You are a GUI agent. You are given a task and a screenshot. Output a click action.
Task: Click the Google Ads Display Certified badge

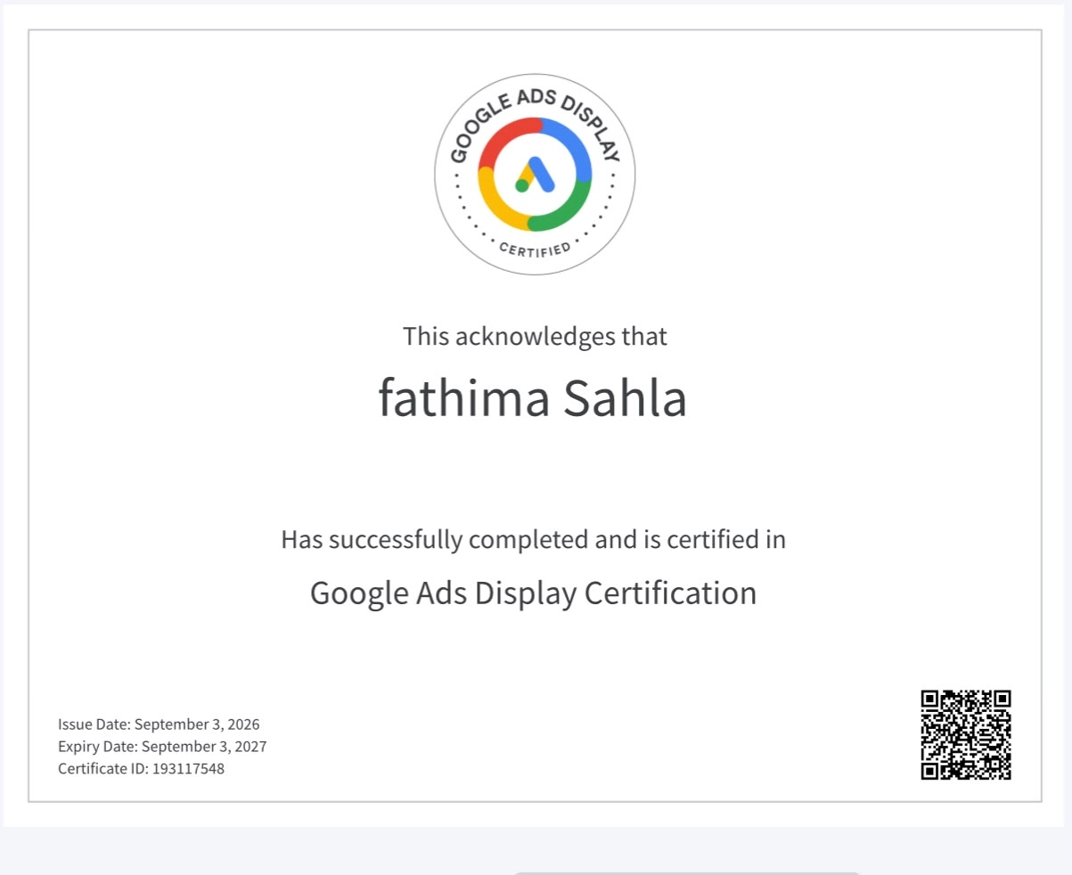[535, 175]
